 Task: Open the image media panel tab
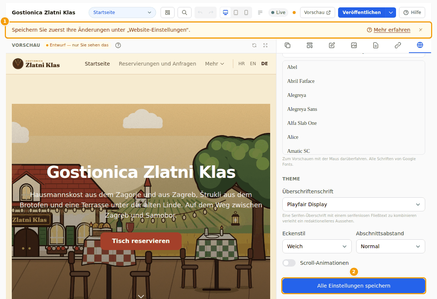tap(354, 45)
